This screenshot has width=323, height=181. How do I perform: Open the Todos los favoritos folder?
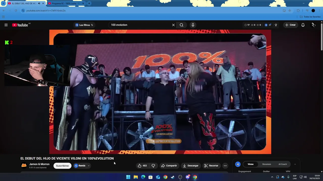310,17
